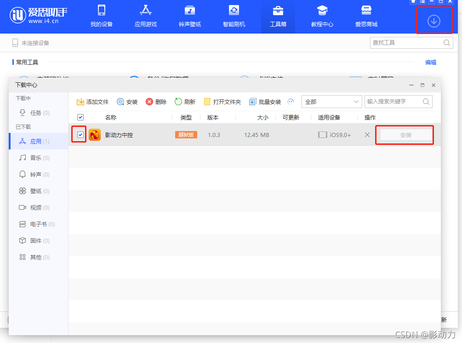Viewport: 462px width, 343px height.
Task: Open the download center arrow icon
Action: coord(433,21)
